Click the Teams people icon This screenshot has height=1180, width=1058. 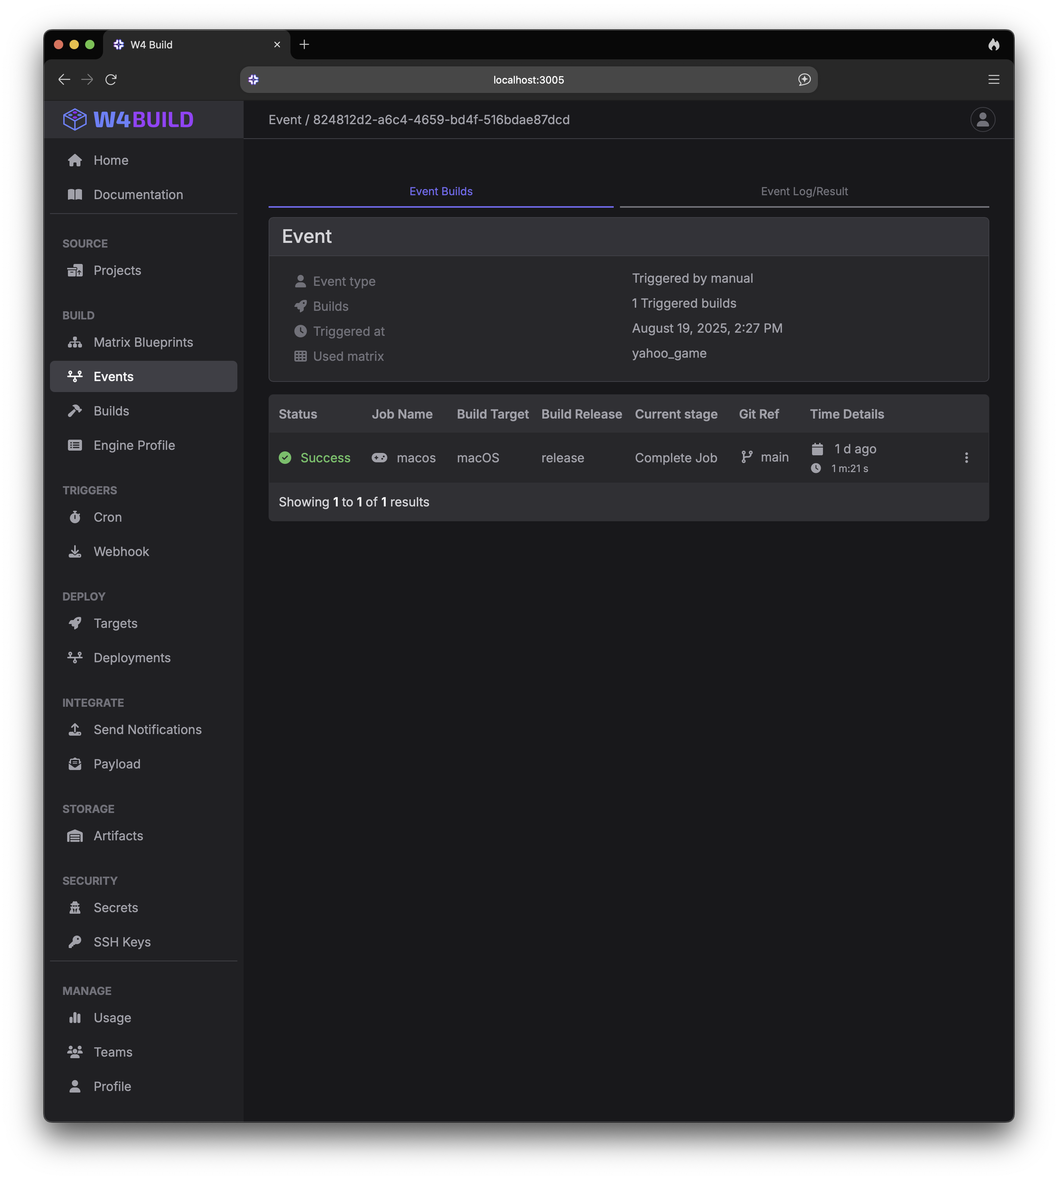(x=75, y=1052)
